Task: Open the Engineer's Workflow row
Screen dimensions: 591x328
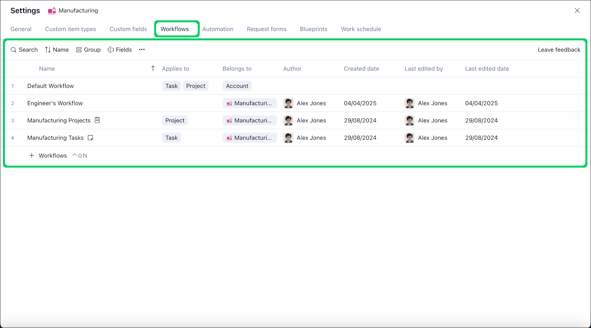Action: coord(55,103)
